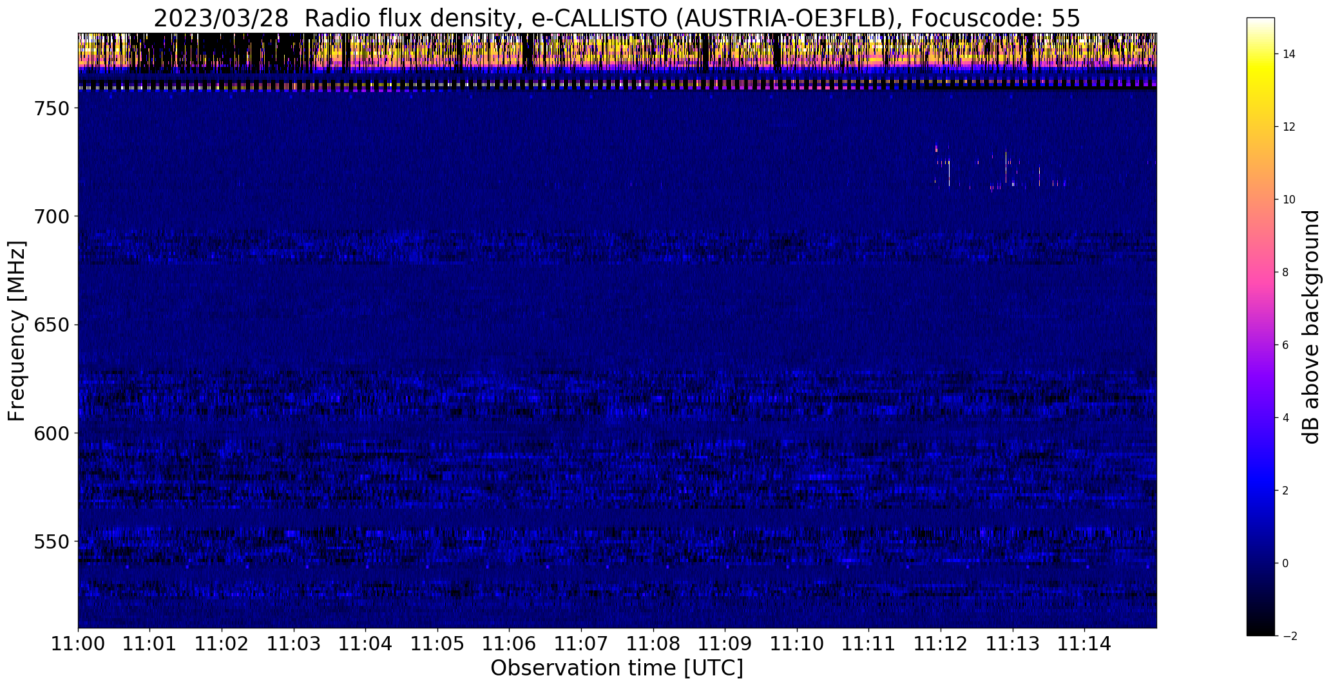This screenshot has width=1331, height=687.
Task: Click the 550 frequency tick label
Action: click(x=51, y=541)
